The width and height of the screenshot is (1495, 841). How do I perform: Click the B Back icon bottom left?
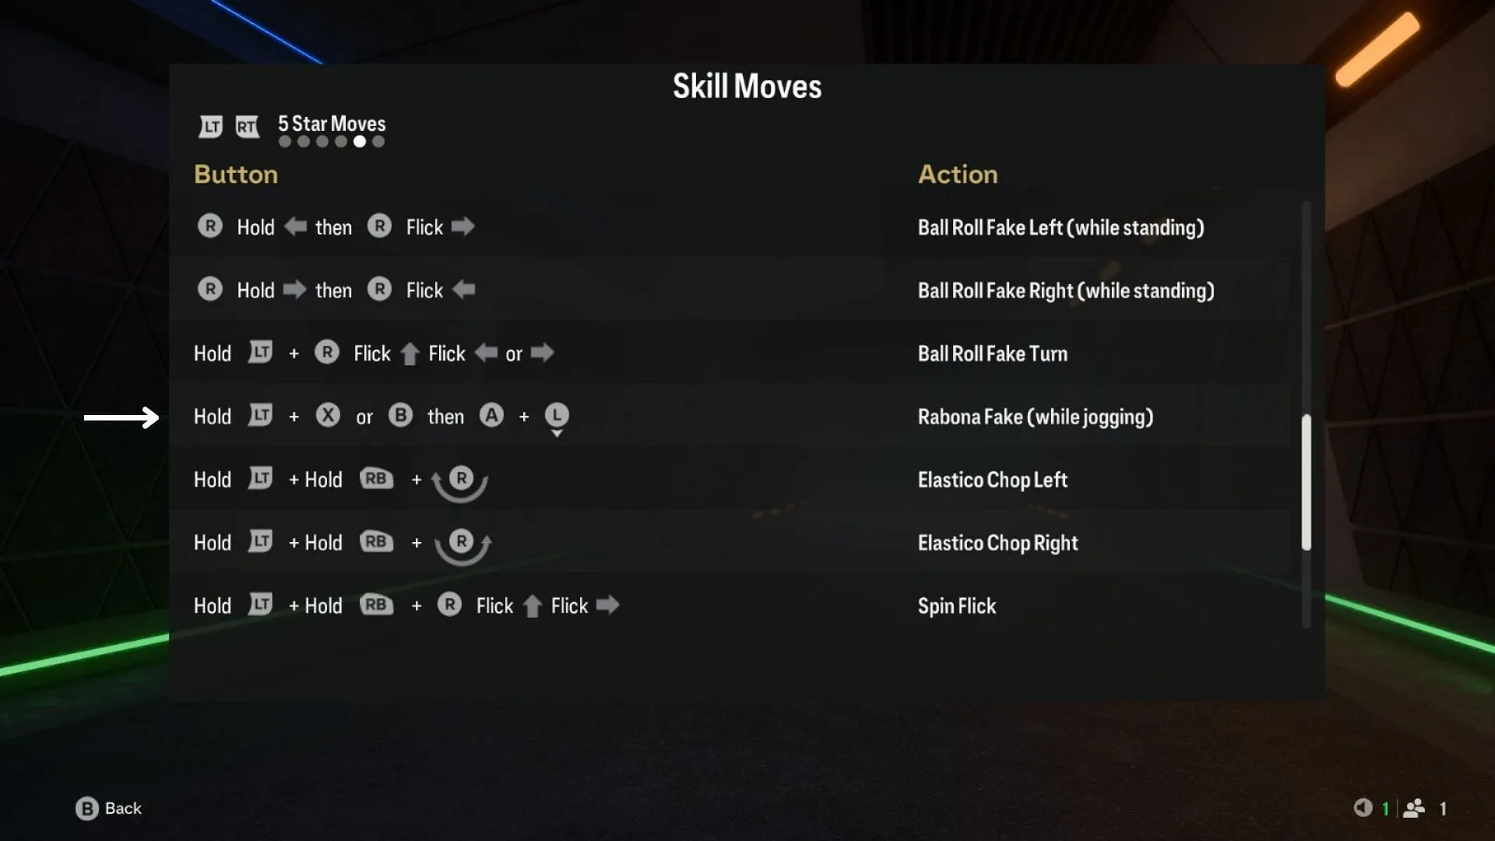point(85,807)
